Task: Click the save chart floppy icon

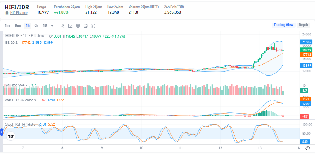Action: pyautogui.click(x=86, y=26)
